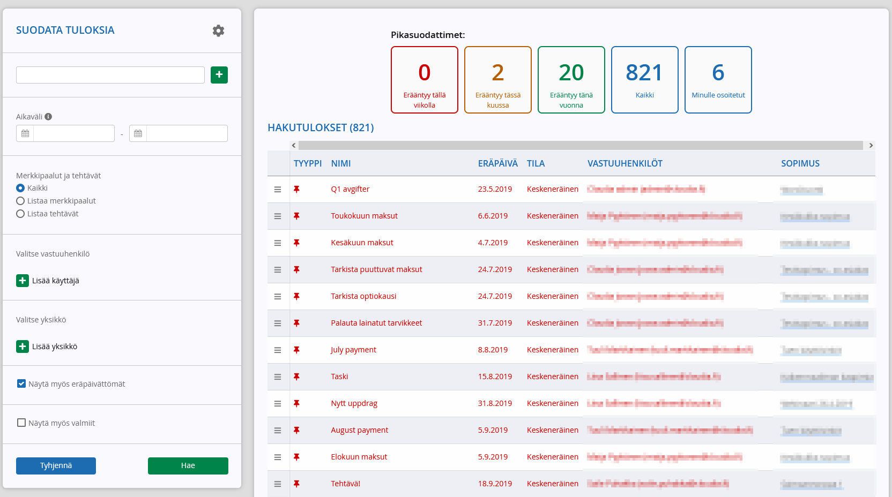The width and height of the screenshot is (892, 497).
Task: Click the green plus button beside search field
Action: (x=219, y=75)
